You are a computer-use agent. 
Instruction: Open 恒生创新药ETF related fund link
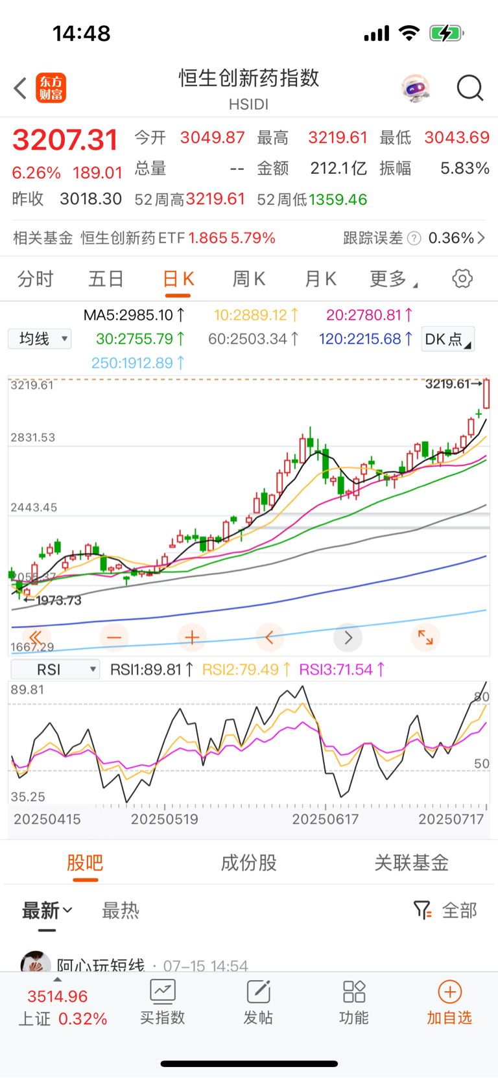178,239
